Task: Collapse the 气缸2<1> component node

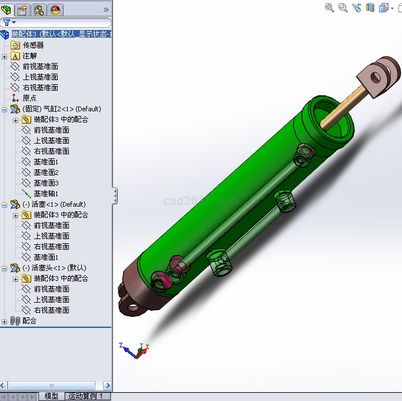Action: [x=5, y=109]
